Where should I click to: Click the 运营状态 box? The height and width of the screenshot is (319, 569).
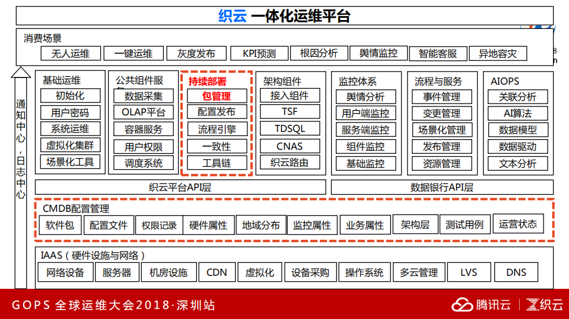tap(518, 224)
